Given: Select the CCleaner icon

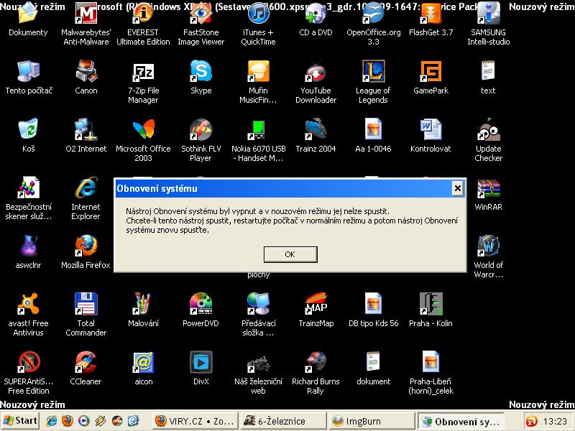Looking at the screenshot, I should [x=86, y=362].
